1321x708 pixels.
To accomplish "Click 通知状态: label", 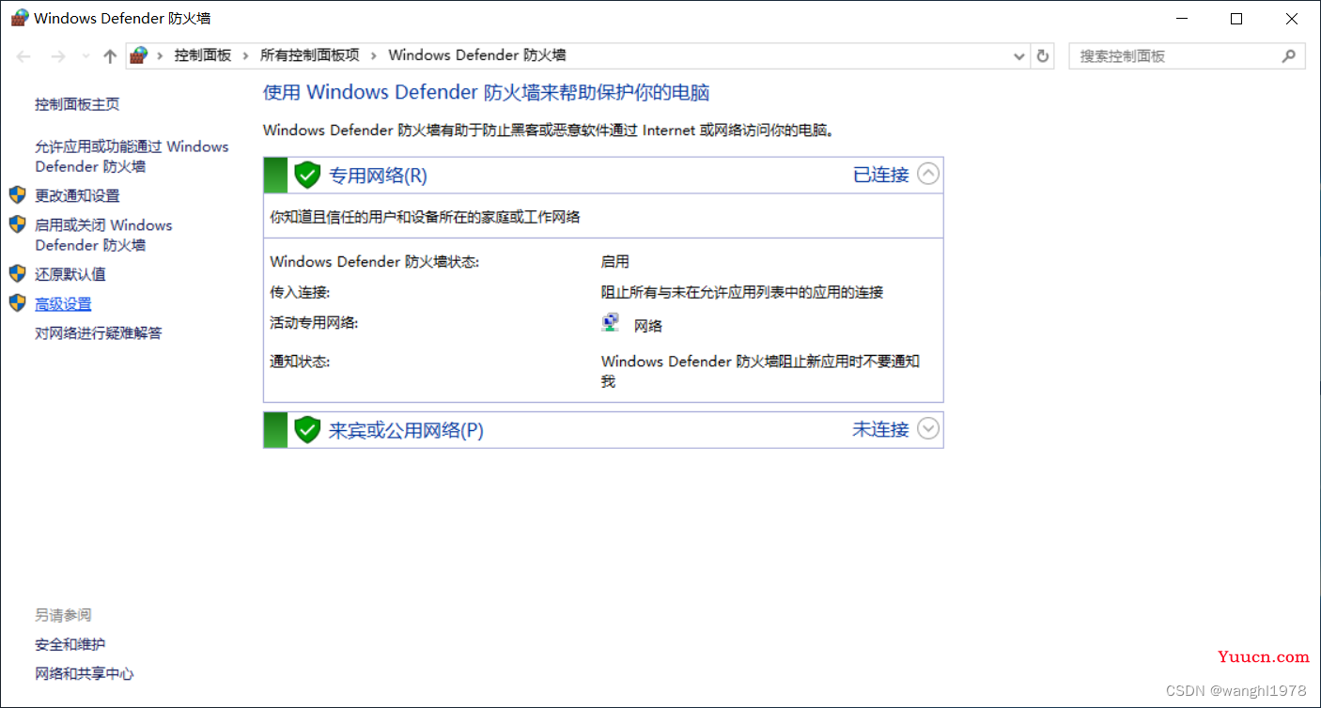I will (x=300, y=362).
